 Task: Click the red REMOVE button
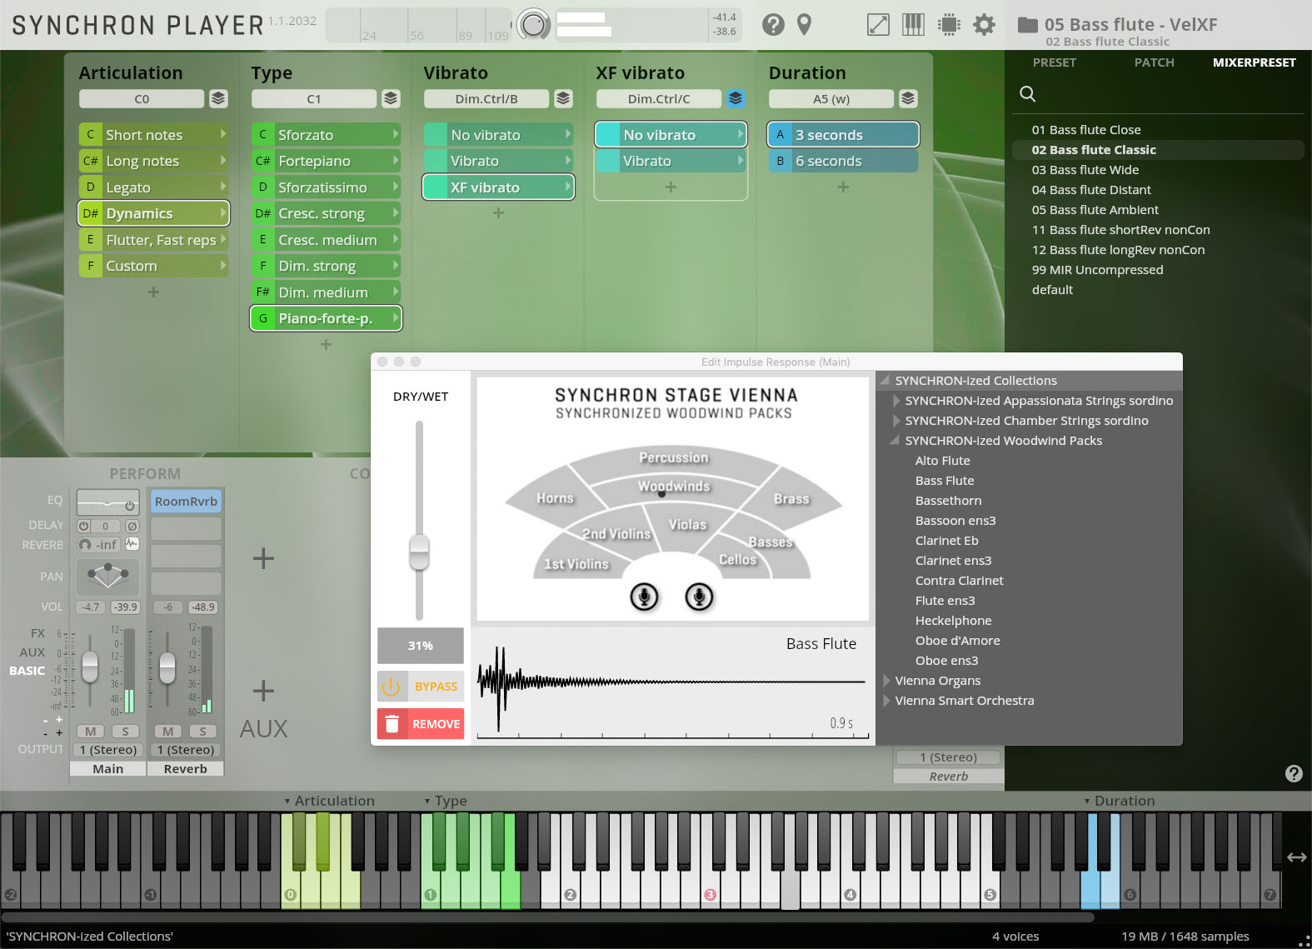(421, 724)
